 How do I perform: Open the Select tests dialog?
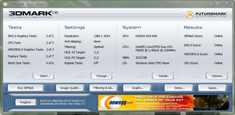tap(44, 76)
